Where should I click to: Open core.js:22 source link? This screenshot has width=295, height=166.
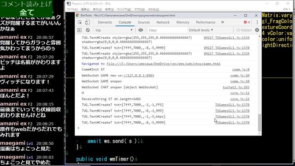coord(240,99)
